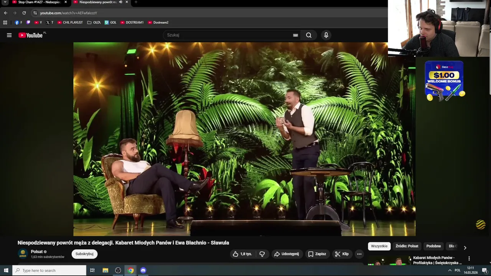The height and width of the screenshot is (276, 491).
Task: Close the 'Stop Cham #1427' tab
Action: pyautogui.click(x=66, y=2)
